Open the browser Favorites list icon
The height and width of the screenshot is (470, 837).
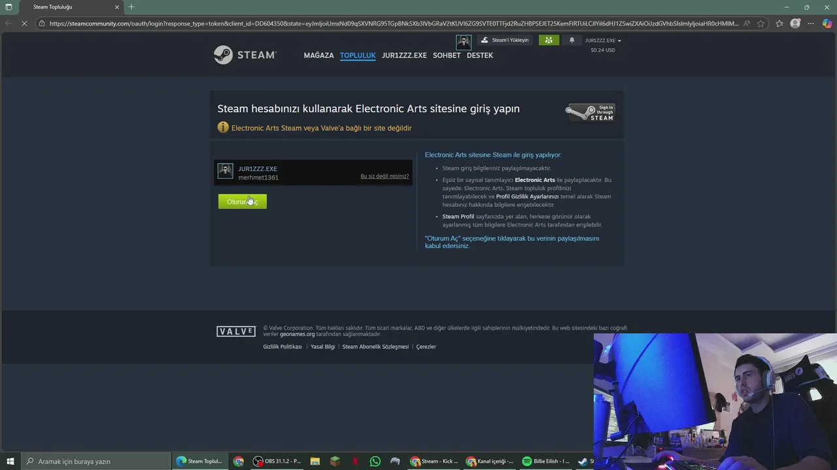(779, 23)
